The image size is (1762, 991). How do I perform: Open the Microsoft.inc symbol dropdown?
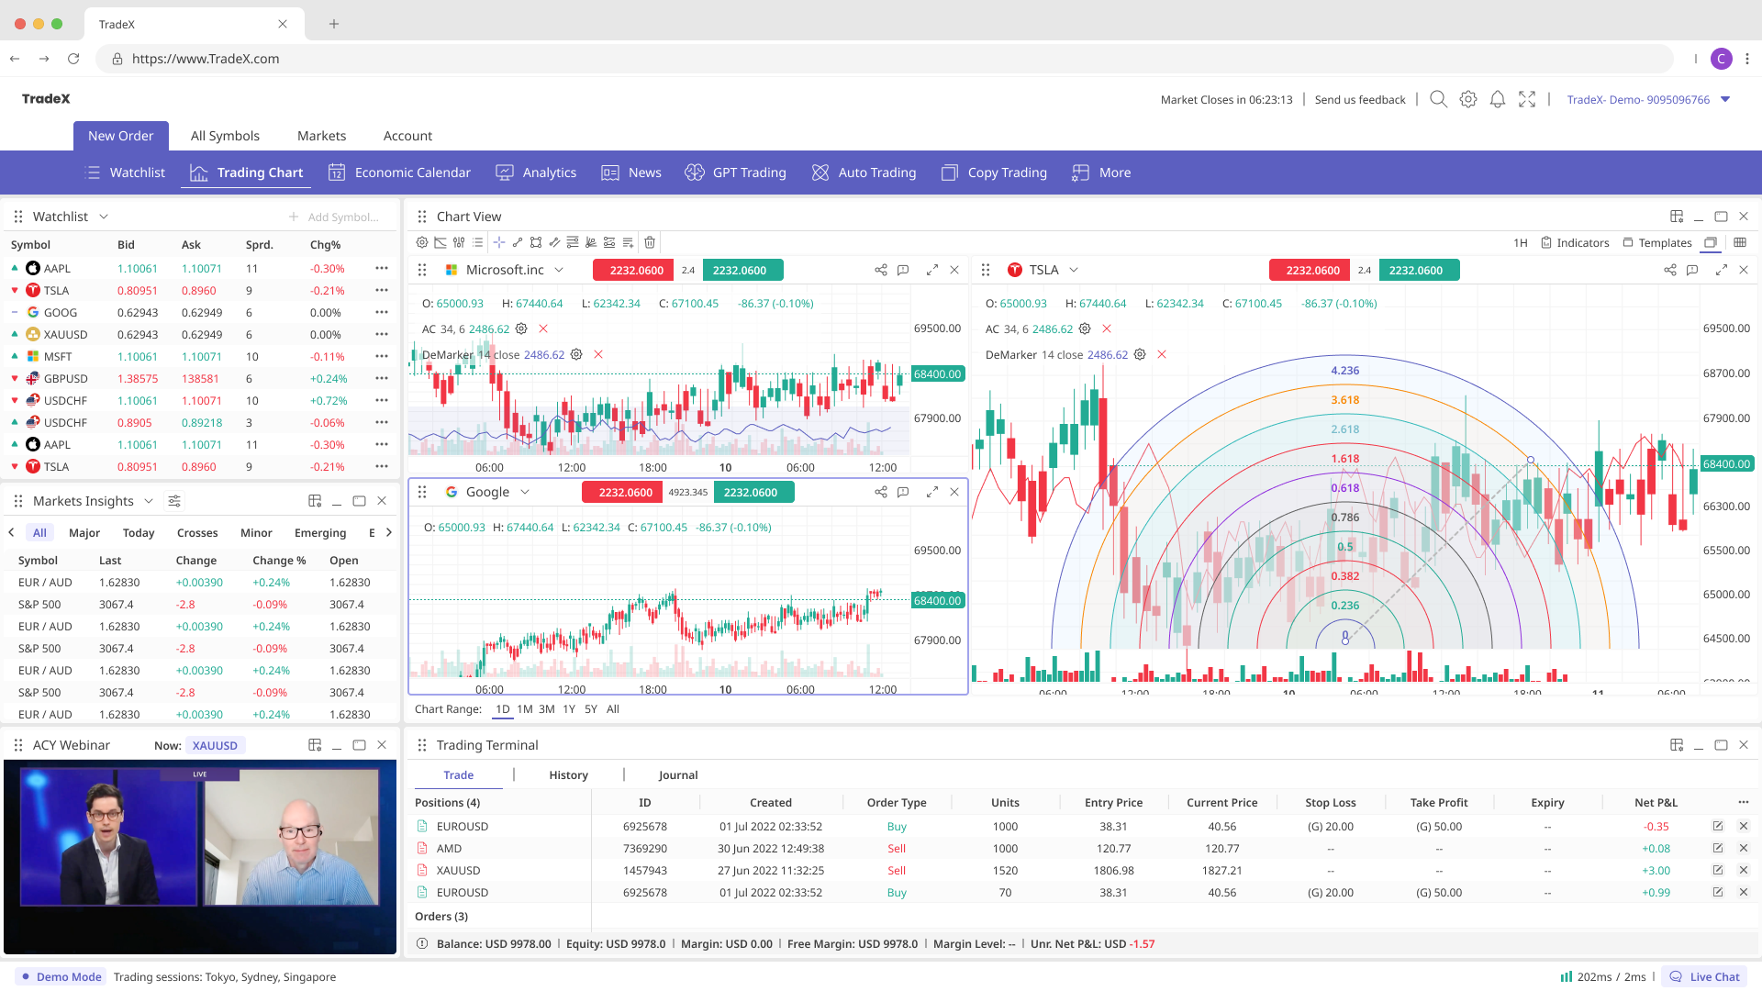coord(560,270)
